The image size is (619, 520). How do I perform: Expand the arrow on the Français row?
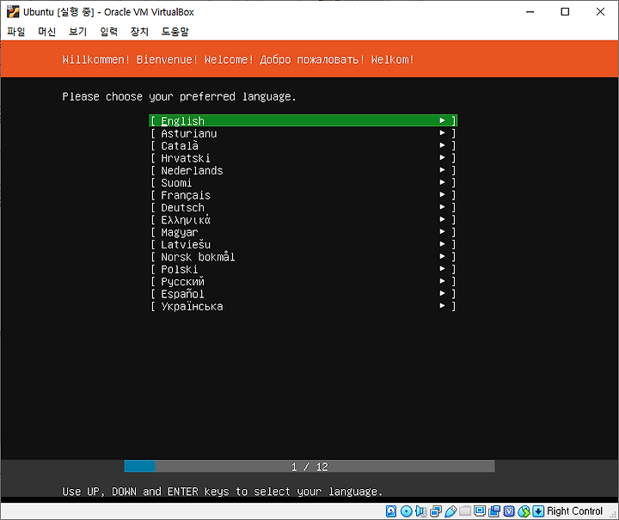click(x=443, y=194)
